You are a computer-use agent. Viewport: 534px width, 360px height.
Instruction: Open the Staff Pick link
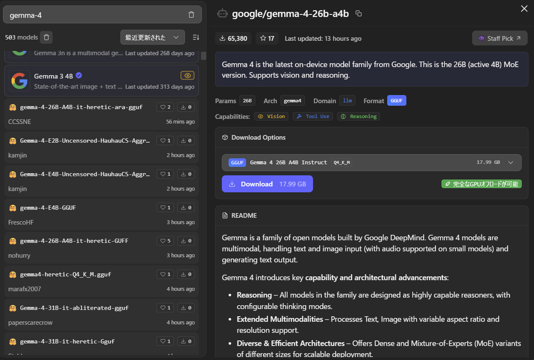(500, 38)
